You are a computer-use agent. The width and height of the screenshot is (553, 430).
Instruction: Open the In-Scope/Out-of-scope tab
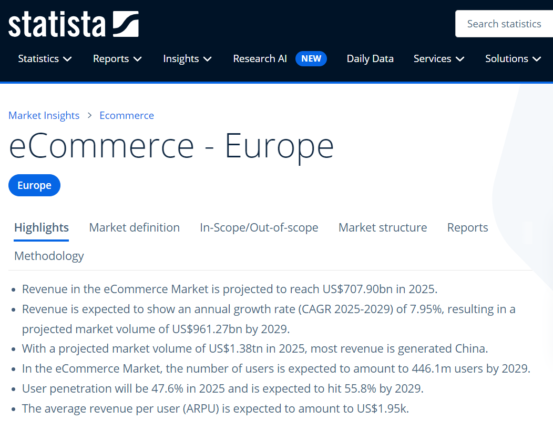tap(259, 228)
